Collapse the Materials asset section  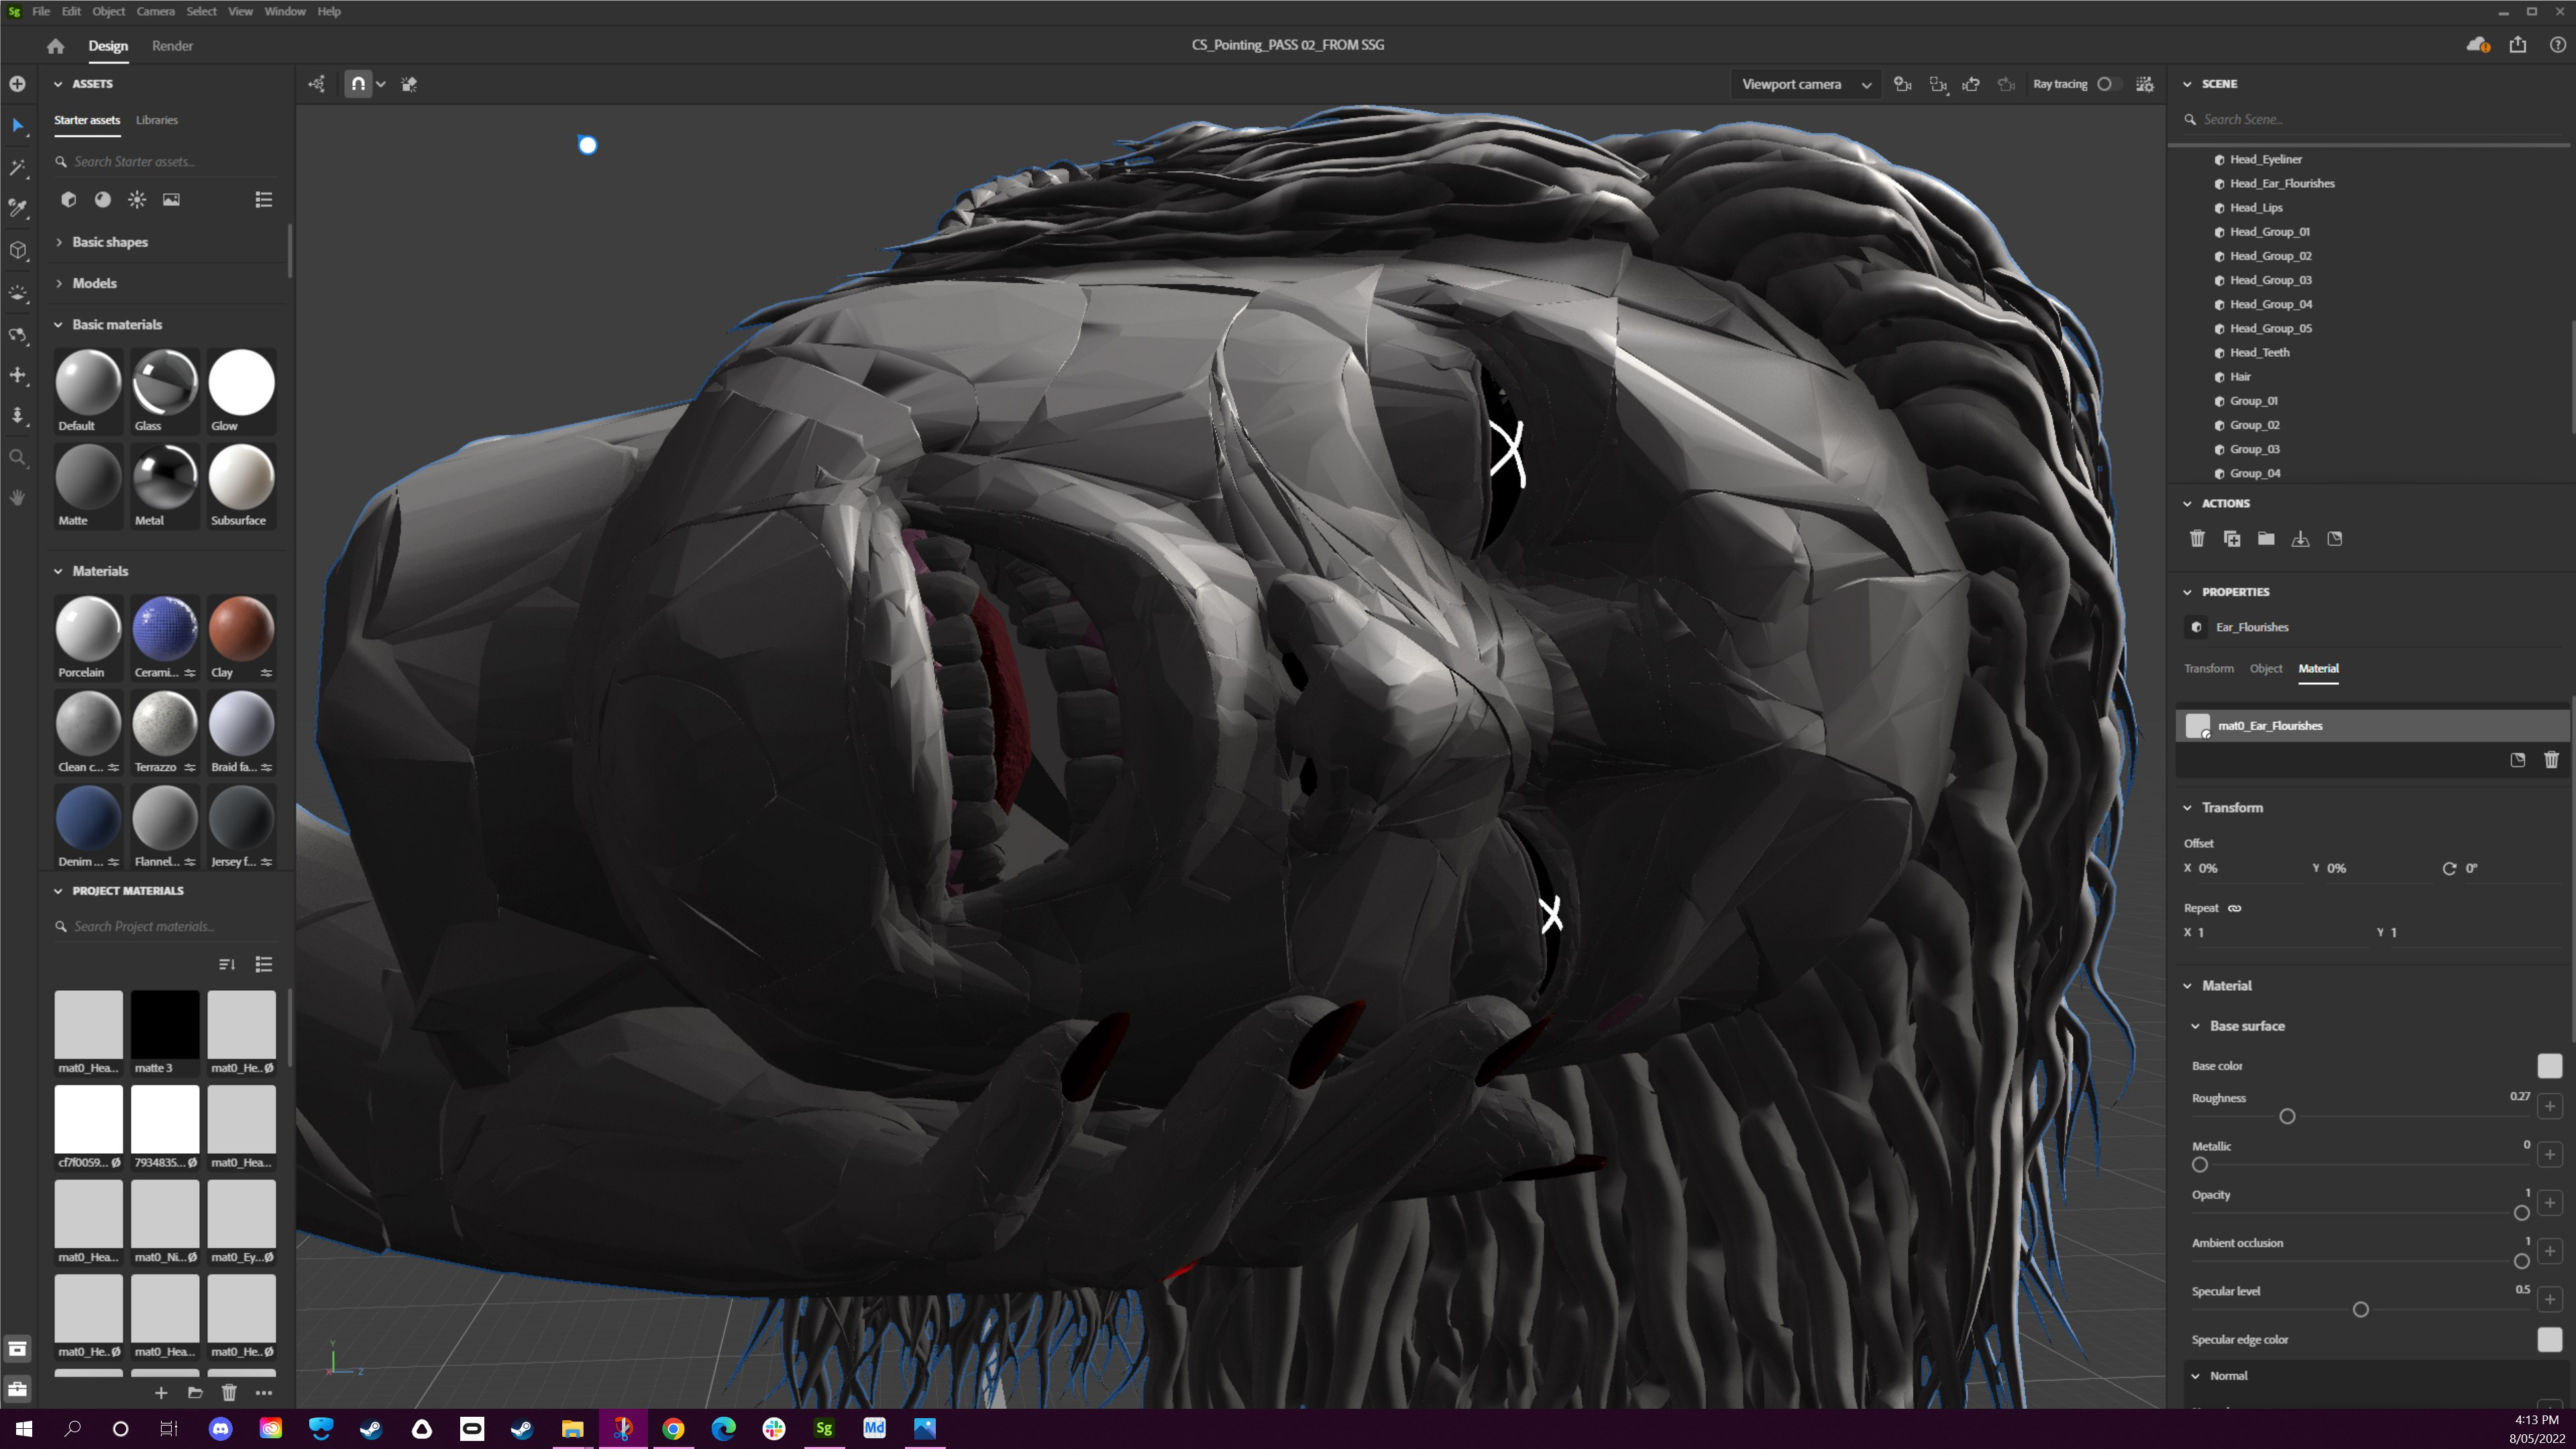[58, 571]
